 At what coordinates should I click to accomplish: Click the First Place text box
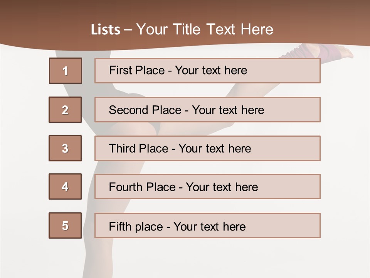pos(207,71)
